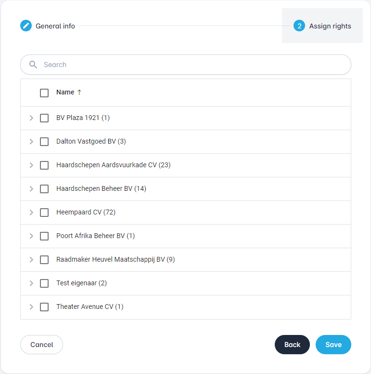Go to the General info step
371x374 pixels.
[x=55, y=26]
